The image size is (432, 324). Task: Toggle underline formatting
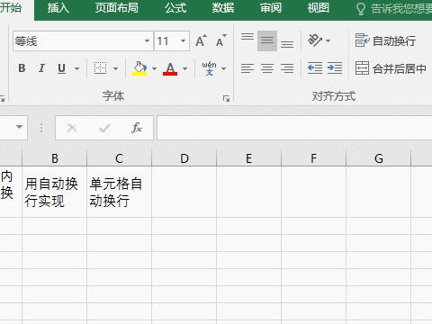coord(61,68)
